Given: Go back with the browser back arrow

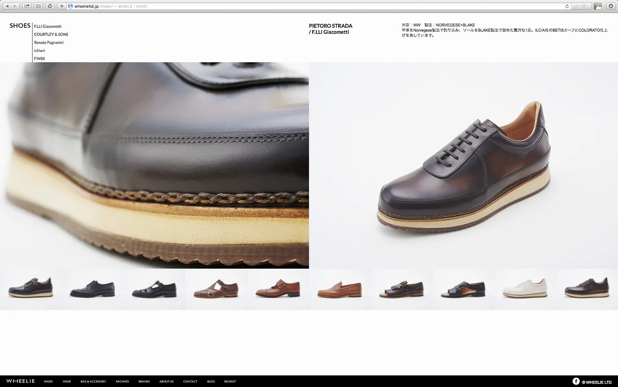Looking at the screenshot, I should 7,6.
